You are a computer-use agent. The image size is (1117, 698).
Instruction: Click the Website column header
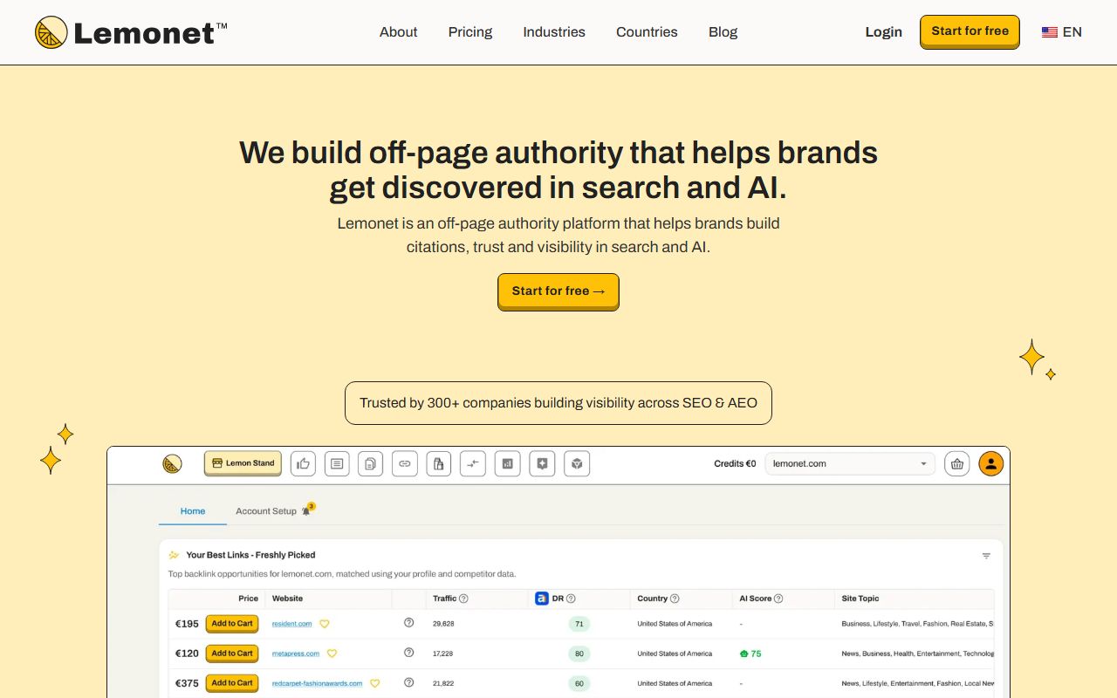coord(287,599)
